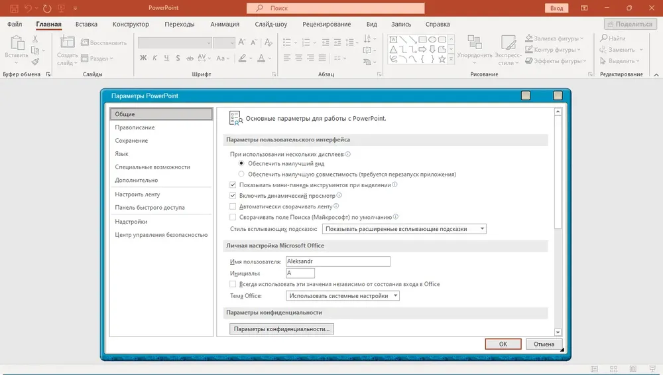
Task: Click font color 'A' swatch button
Action: 261,58
